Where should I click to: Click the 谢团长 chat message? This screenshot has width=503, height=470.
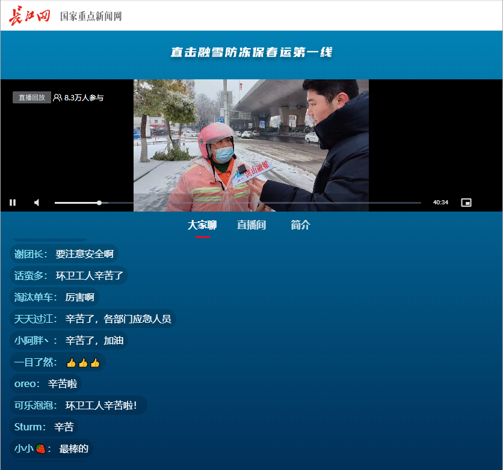click(64, 254)
